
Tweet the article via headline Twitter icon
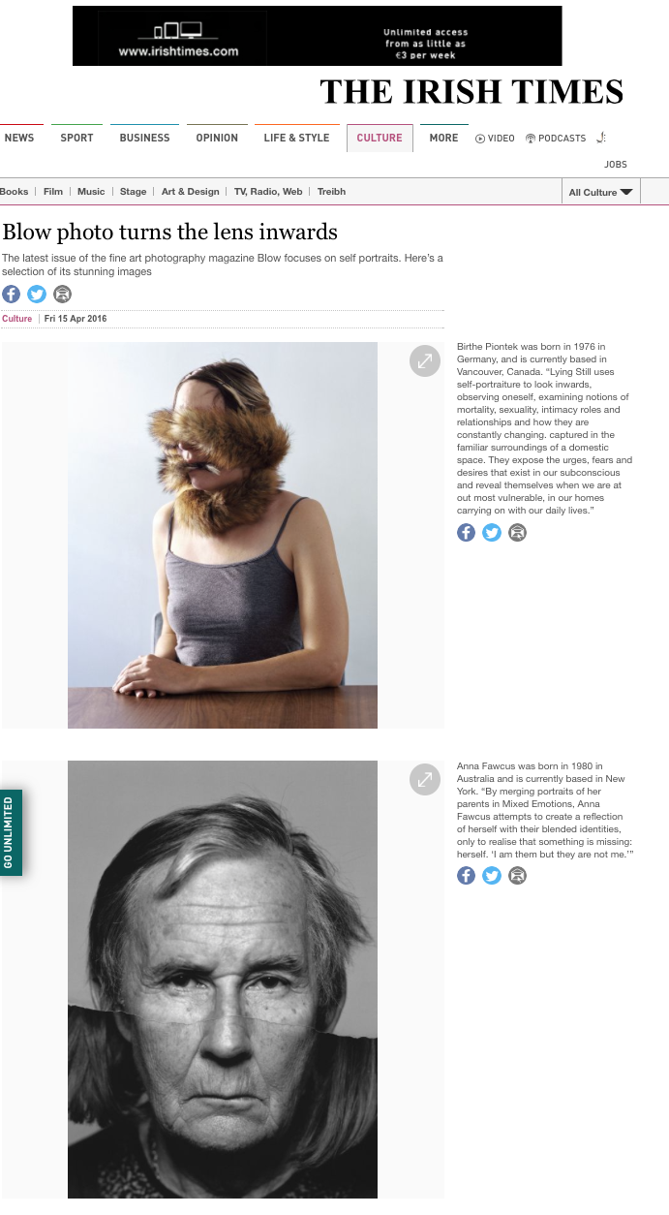(x=37, y=294)
